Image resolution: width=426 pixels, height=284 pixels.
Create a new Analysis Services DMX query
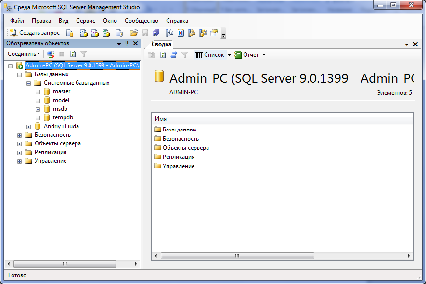[94, 33]
